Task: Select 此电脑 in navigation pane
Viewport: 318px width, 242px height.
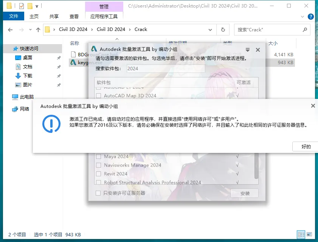Action: (x=26, y=97)
